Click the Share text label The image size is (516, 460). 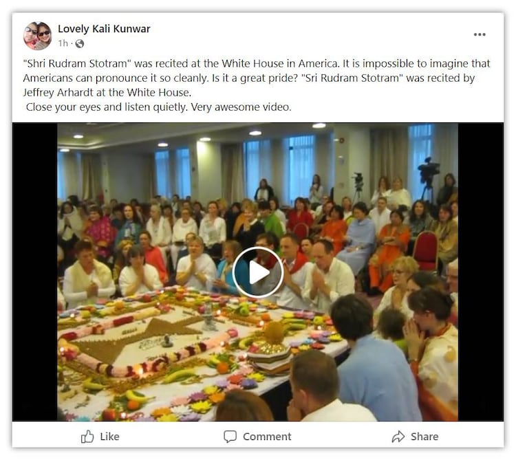(x=424, y=437)
